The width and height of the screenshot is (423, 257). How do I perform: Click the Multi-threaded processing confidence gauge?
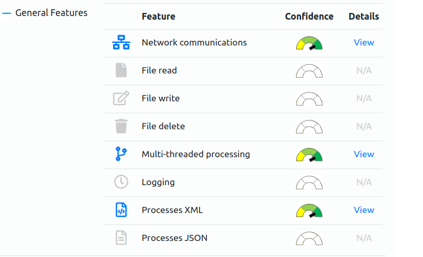point(309,155)
